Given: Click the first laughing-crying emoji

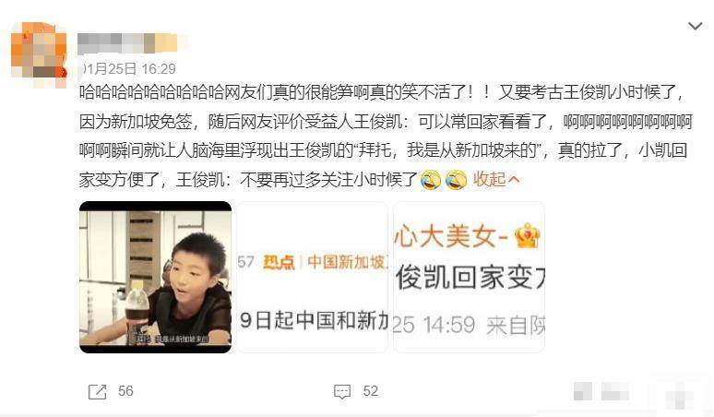Looking at the screenshot, I should click(x=430, y=180).
